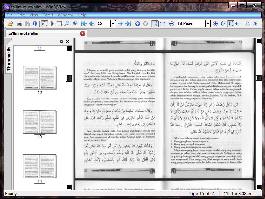
Task: Open the View menu
Action: point(33,15)
